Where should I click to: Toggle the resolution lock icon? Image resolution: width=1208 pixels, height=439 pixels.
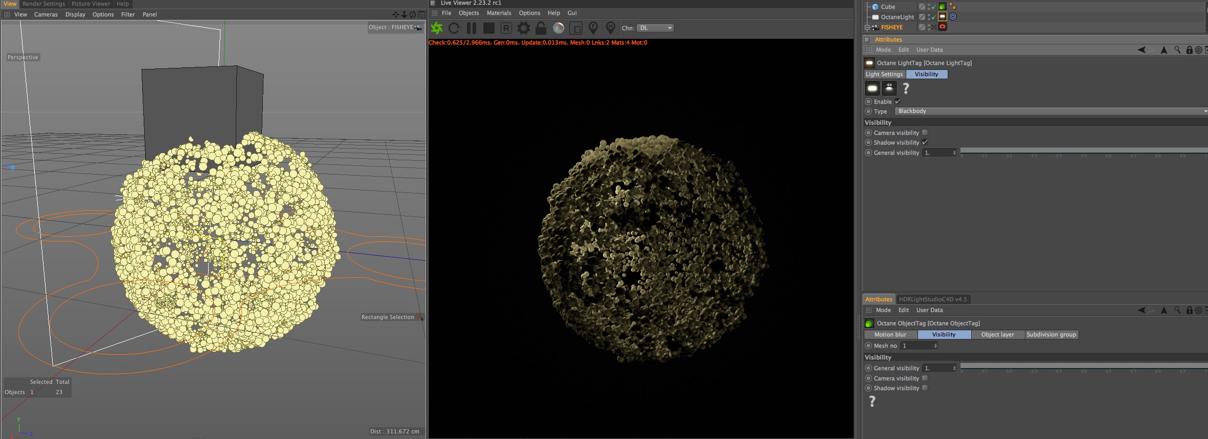541,28
